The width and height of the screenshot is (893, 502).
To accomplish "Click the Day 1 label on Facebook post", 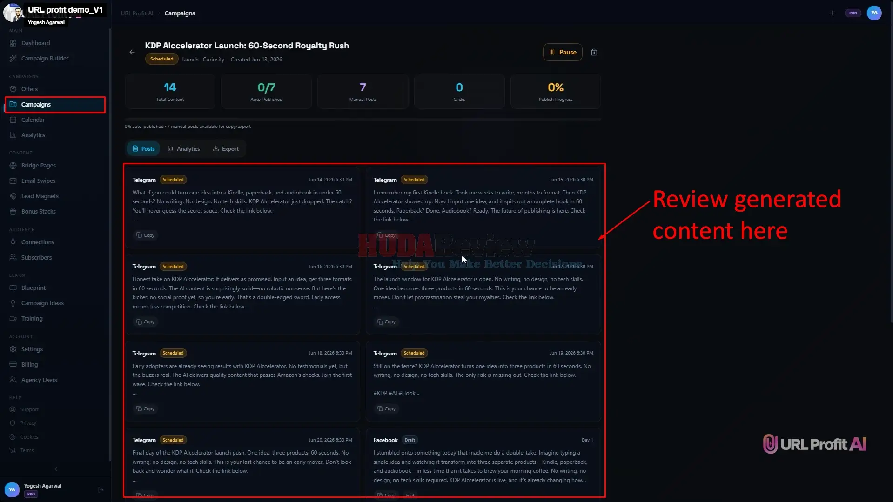I will coord(587,440).
